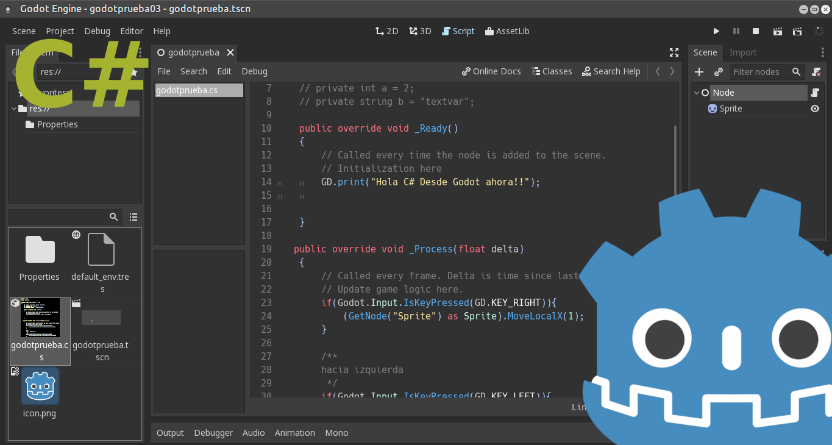This screenshot has height=445, width=832.
Task: Add a new node to the scene
Action: (699, 72)
